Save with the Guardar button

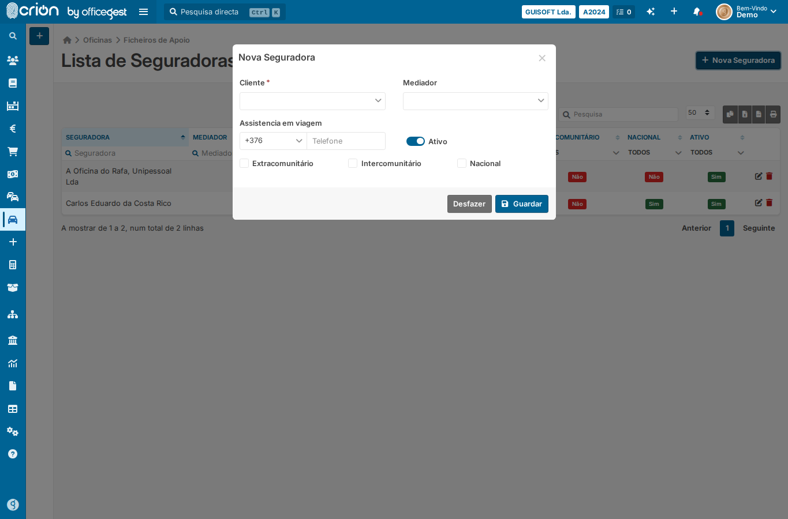coord(522,204)
